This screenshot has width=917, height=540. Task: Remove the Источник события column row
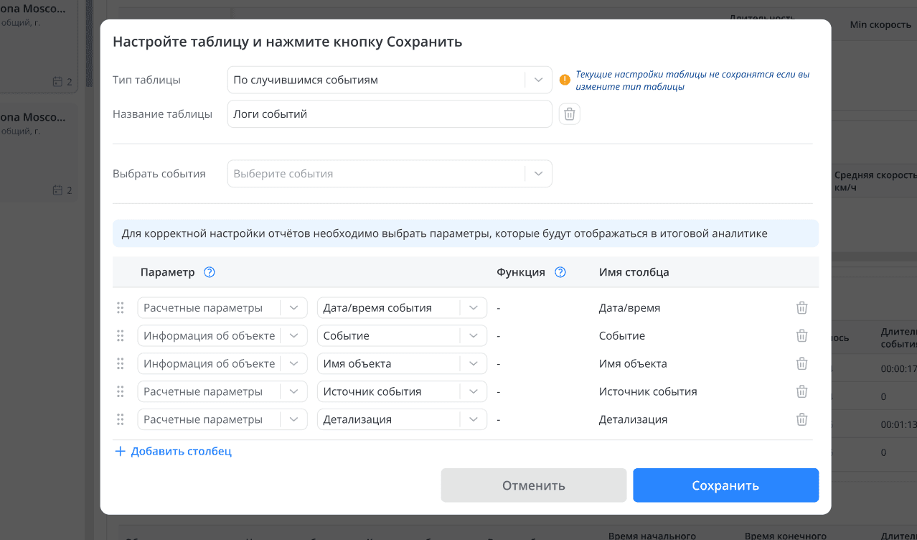coord(801,392)
